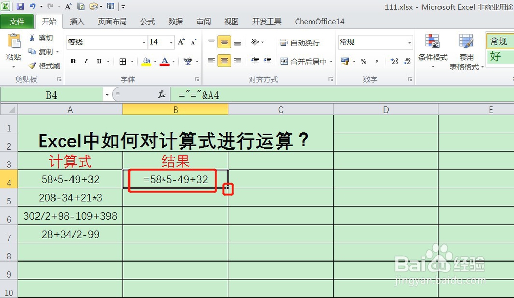Open the Name Box dropdown arrow

pos(107,95)
